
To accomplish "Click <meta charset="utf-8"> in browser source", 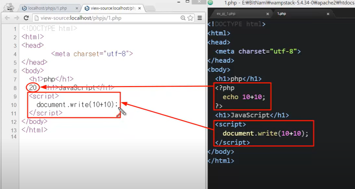I will pos(92,54).
